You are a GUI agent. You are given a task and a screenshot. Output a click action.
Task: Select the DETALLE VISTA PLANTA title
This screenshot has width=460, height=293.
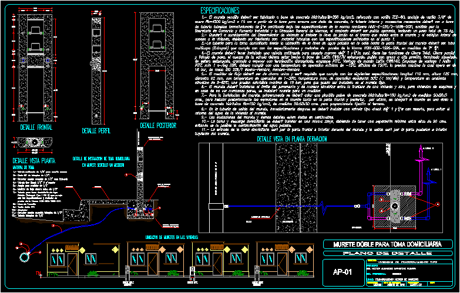click(35, 161)
